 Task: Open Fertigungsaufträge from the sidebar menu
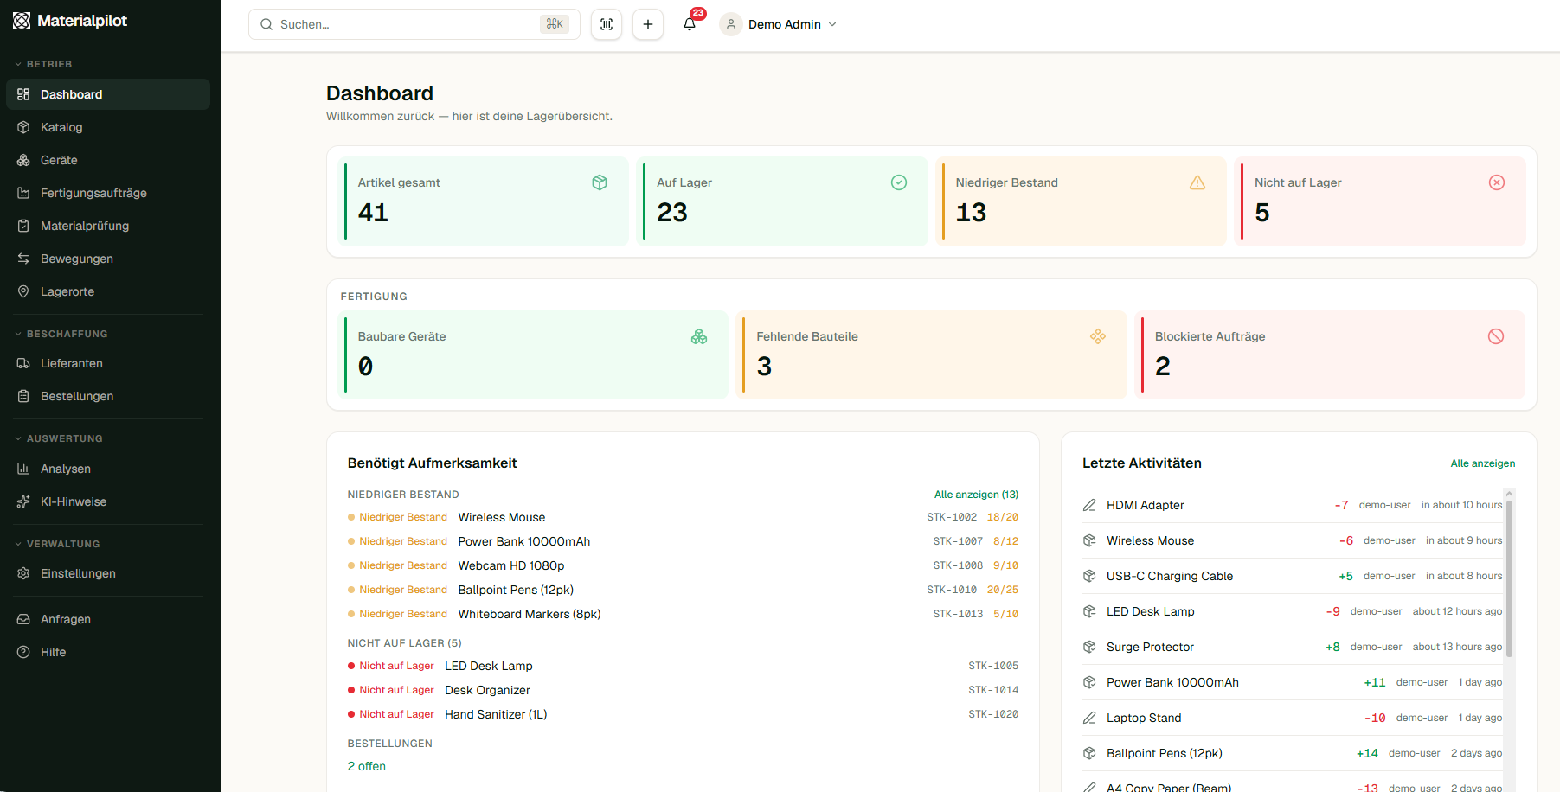click(93, 193)
